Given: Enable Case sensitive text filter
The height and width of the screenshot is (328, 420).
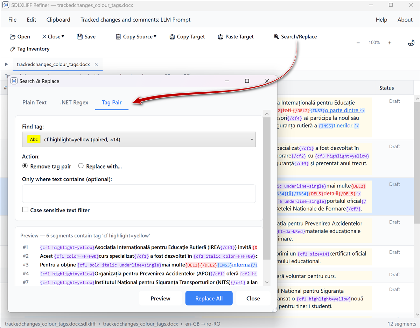Looking at the screenshot, I should click(25, 210).
